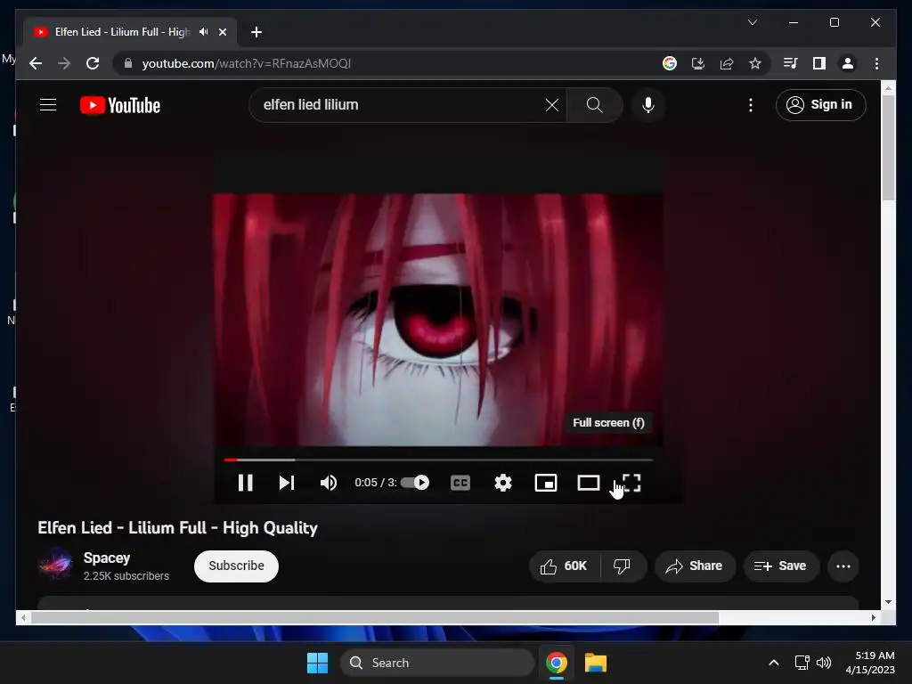Reload the current page
912x684 pixels.
[x=93, y=63]
